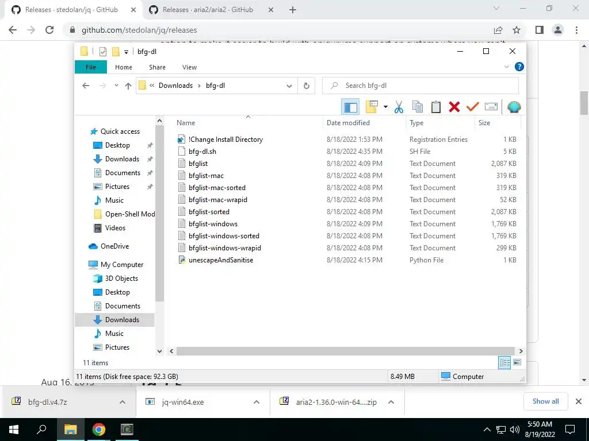The width and height of the screenshot is (589, 441).
Task: Expand jq-win64.exe download options
Action: tap(257, 402)
